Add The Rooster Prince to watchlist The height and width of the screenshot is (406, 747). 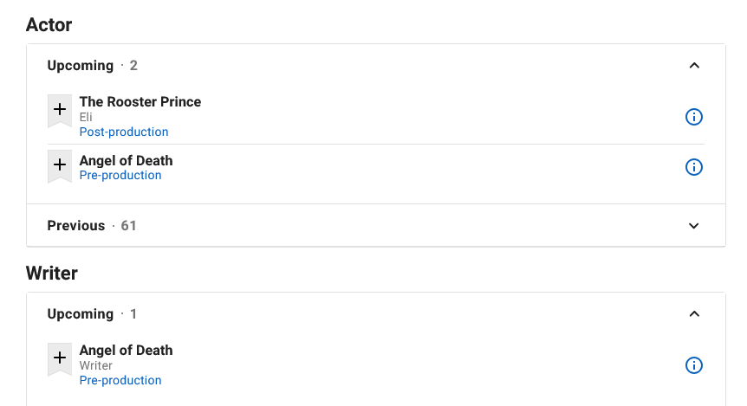pyautogui.click(x=60, y=111)
